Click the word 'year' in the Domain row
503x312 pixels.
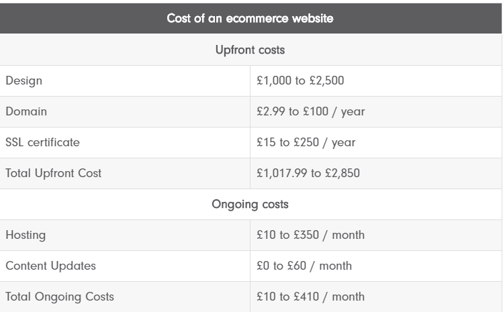(x=353, y=112)
